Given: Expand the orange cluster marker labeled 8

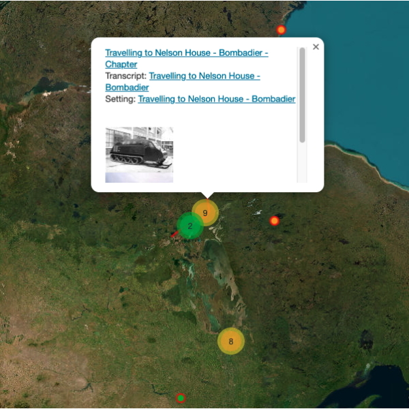Looking at the screenshot, I should [x=230, y=341].
